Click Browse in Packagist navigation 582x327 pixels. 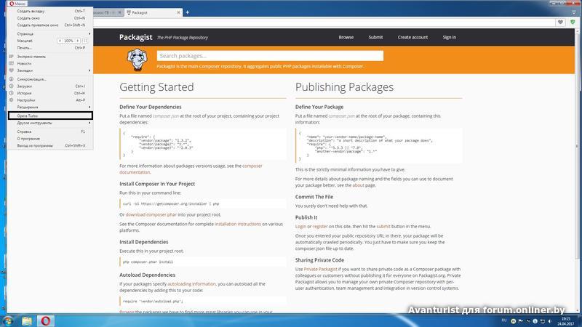346,37
